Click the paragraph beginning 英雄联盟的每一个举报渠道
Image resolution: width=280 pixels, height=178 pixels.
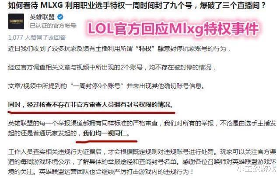pyautogui.click(x=142, y=128)
